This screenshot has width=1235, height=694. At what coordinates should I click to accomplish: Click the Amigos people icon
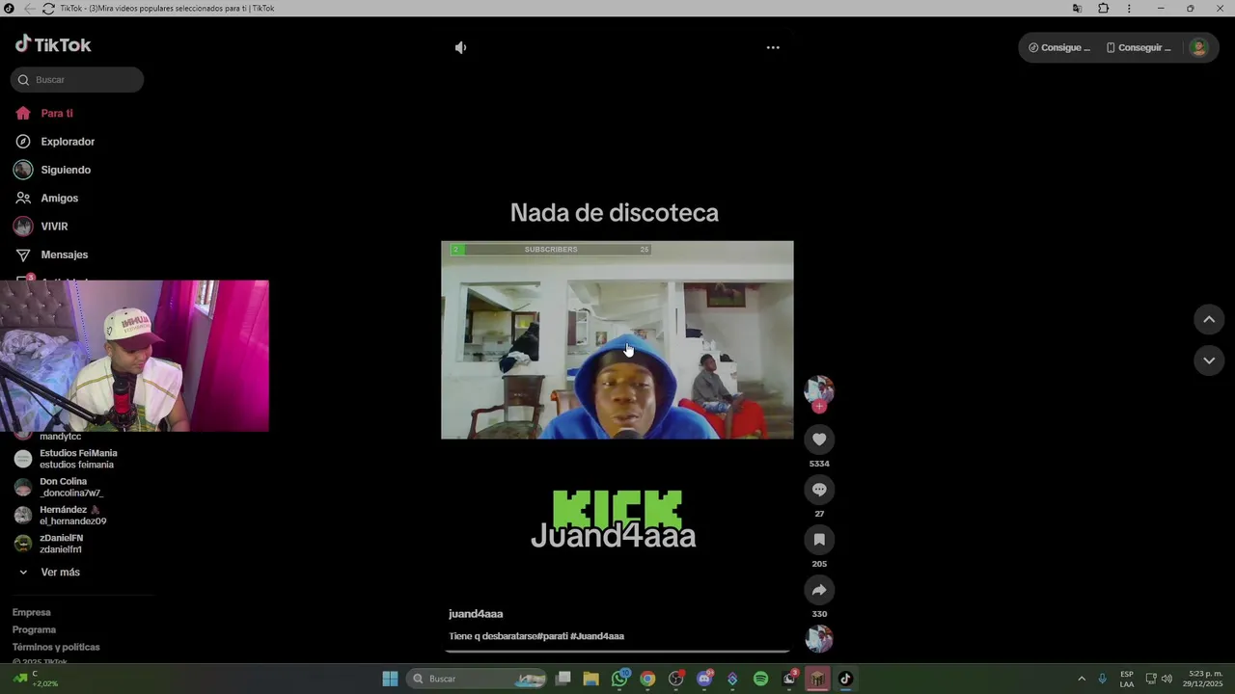(23, 198)
